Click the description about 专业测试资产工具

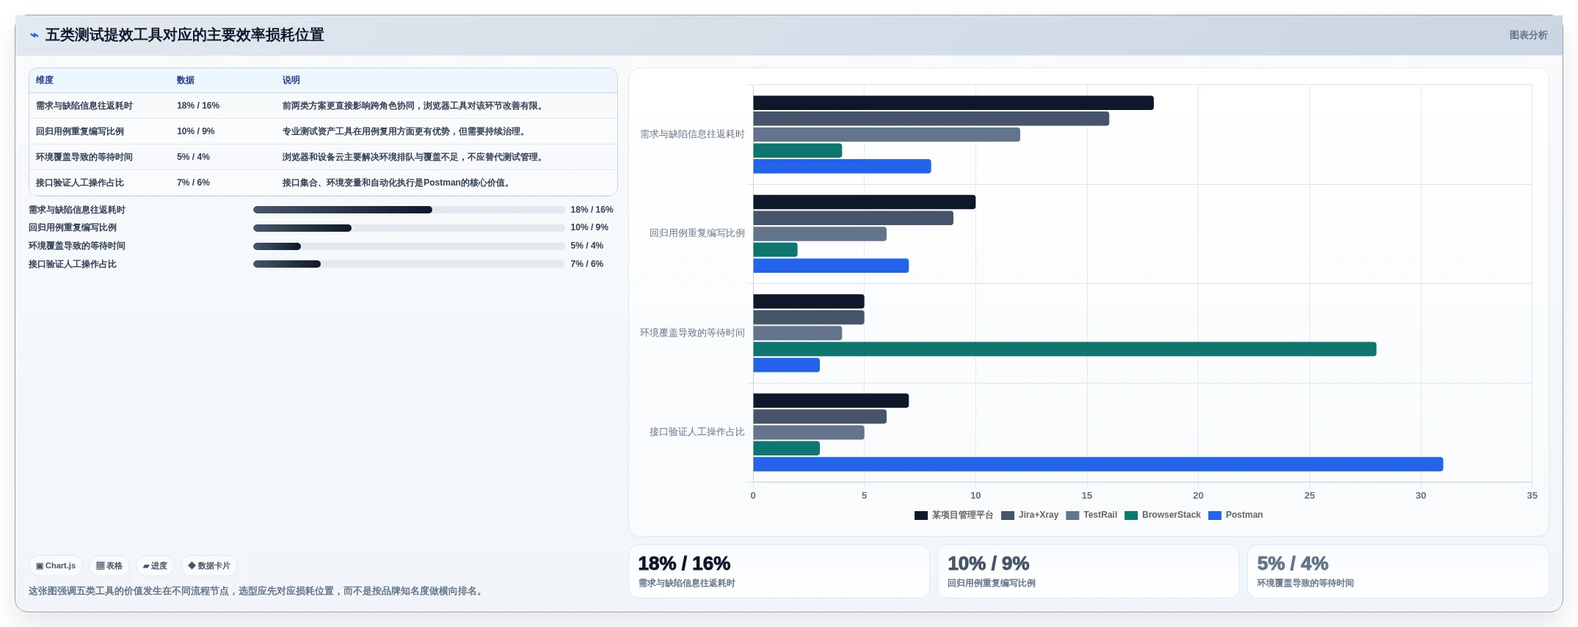point(406,131)
